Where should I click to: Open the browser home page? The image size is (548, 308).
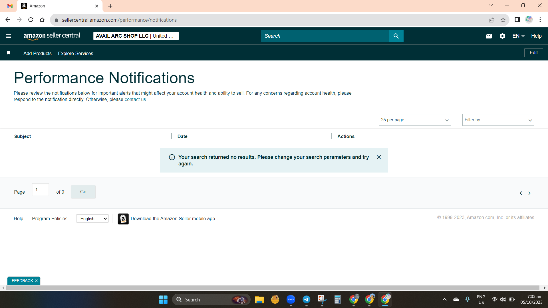click(x=42, y=20)
